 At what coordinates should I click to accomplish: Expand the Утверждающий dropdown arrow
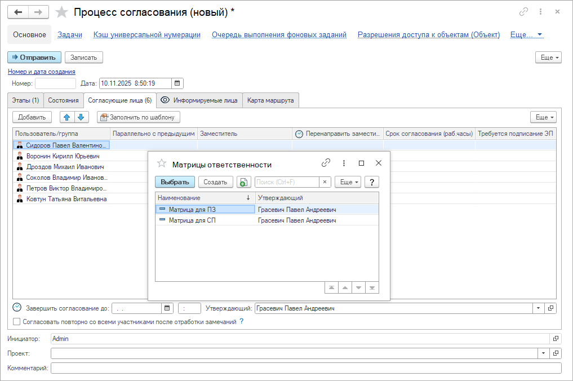[x=538, y=308]
